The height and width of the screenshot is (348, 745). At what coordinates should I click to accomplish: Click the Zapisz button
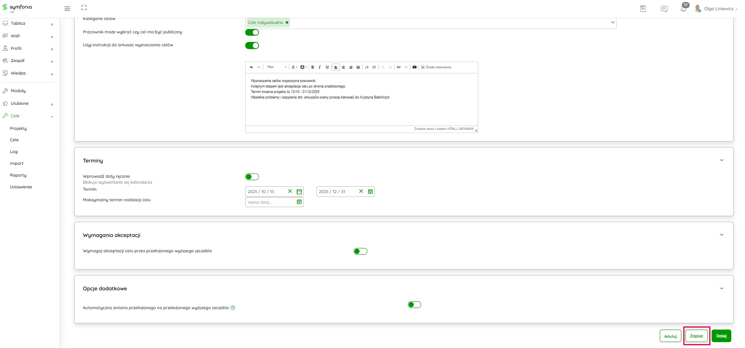click(696, 336)
